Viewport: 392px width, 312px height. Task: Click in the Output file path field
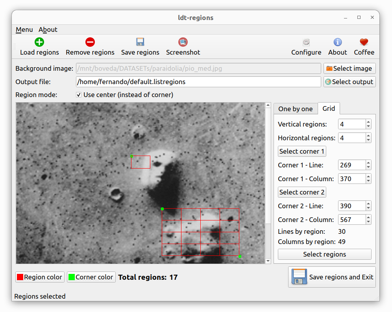[x=198, y=82]
